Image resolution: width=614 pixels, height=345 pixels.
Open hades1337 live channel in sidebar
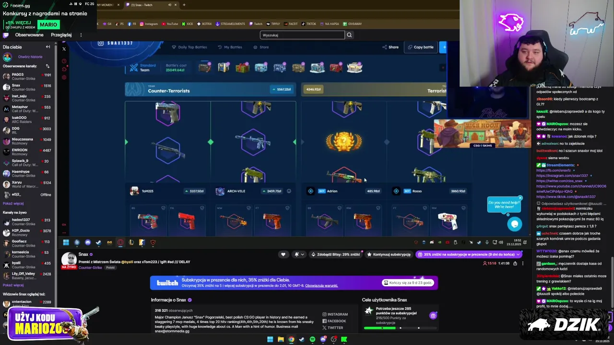click(26, 222)
